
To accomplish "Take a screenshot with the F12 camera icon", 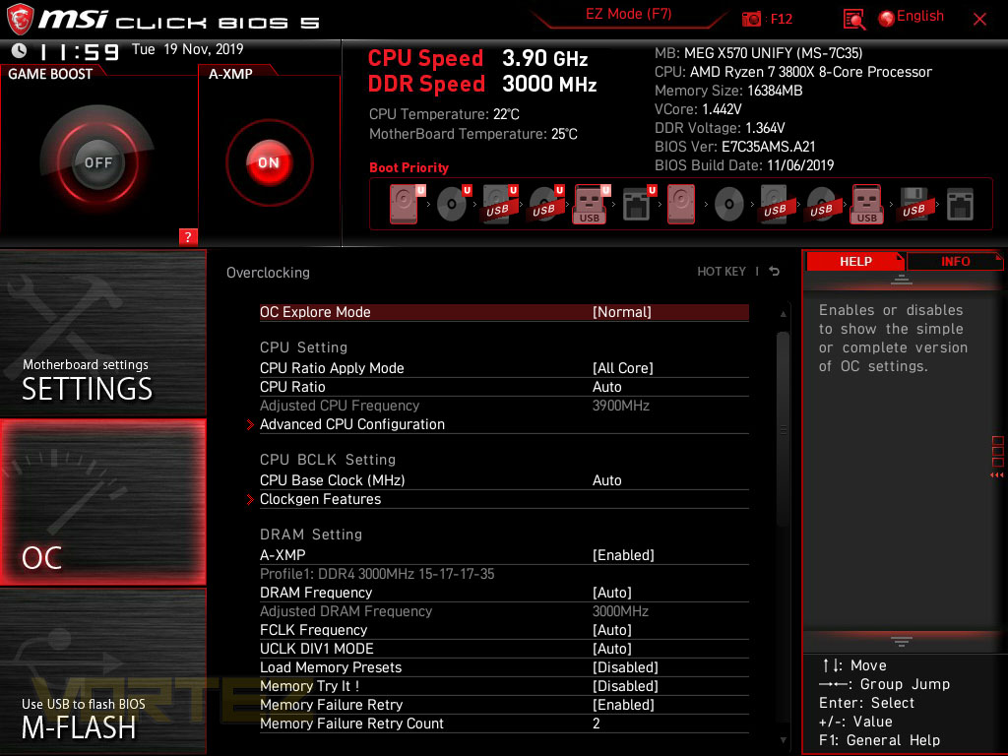I will tap(751, 19).
